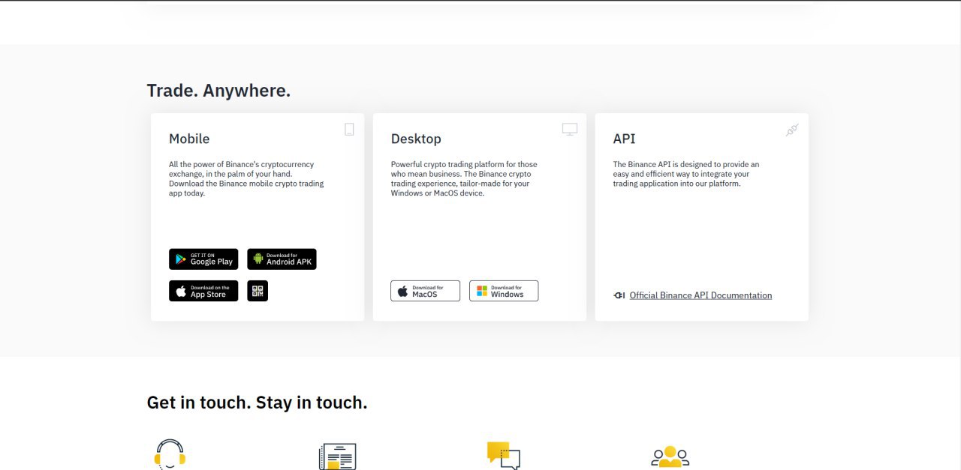Click the yellow chat bubbles icon
961x470 pixels.
(x=503, y=455)
